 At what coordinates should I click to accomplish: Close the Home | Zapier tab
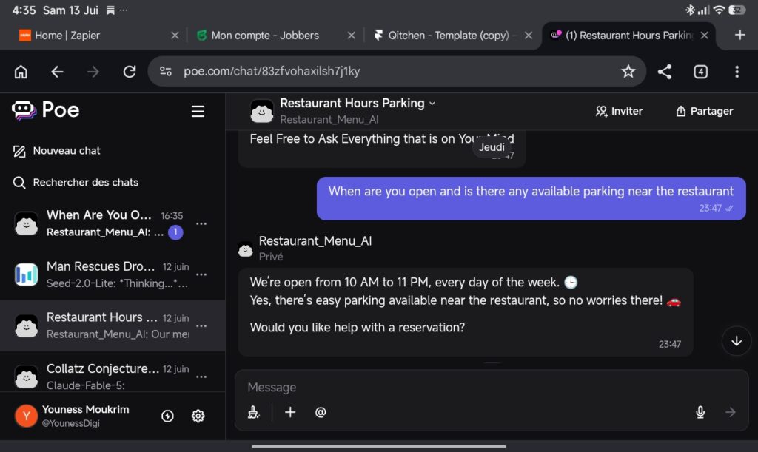coord(175,36)
